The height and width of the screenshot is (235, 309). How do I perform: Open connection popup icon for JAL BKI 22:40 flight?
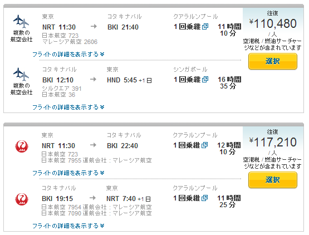coord(205,145)
